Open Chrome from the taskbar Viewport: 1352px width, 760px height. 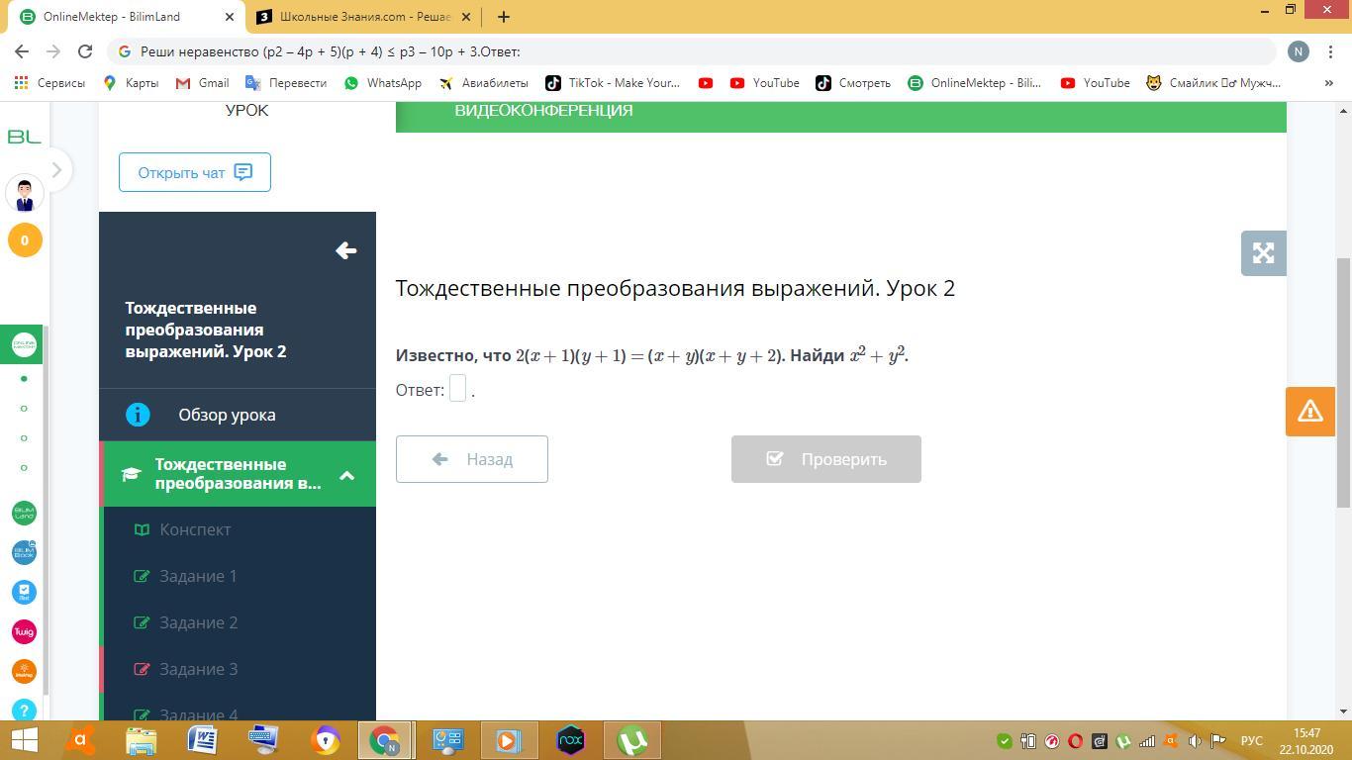pyautogui.click(x=387, y=740)
